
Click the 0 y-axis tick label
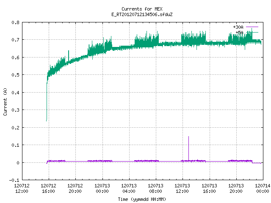click(x=18, y=162)
